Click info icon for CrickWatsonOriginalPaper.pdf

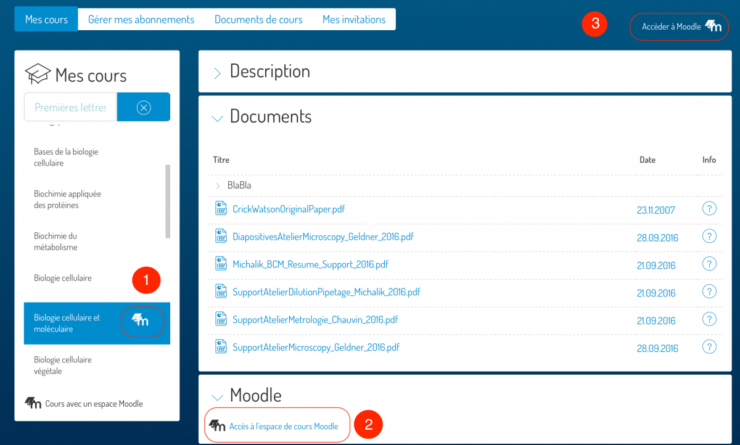pos(709,208)
